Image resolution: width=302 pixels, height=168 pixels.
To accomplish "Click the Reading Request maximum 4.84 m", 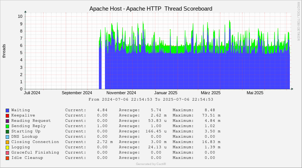I will coord(213,121).
